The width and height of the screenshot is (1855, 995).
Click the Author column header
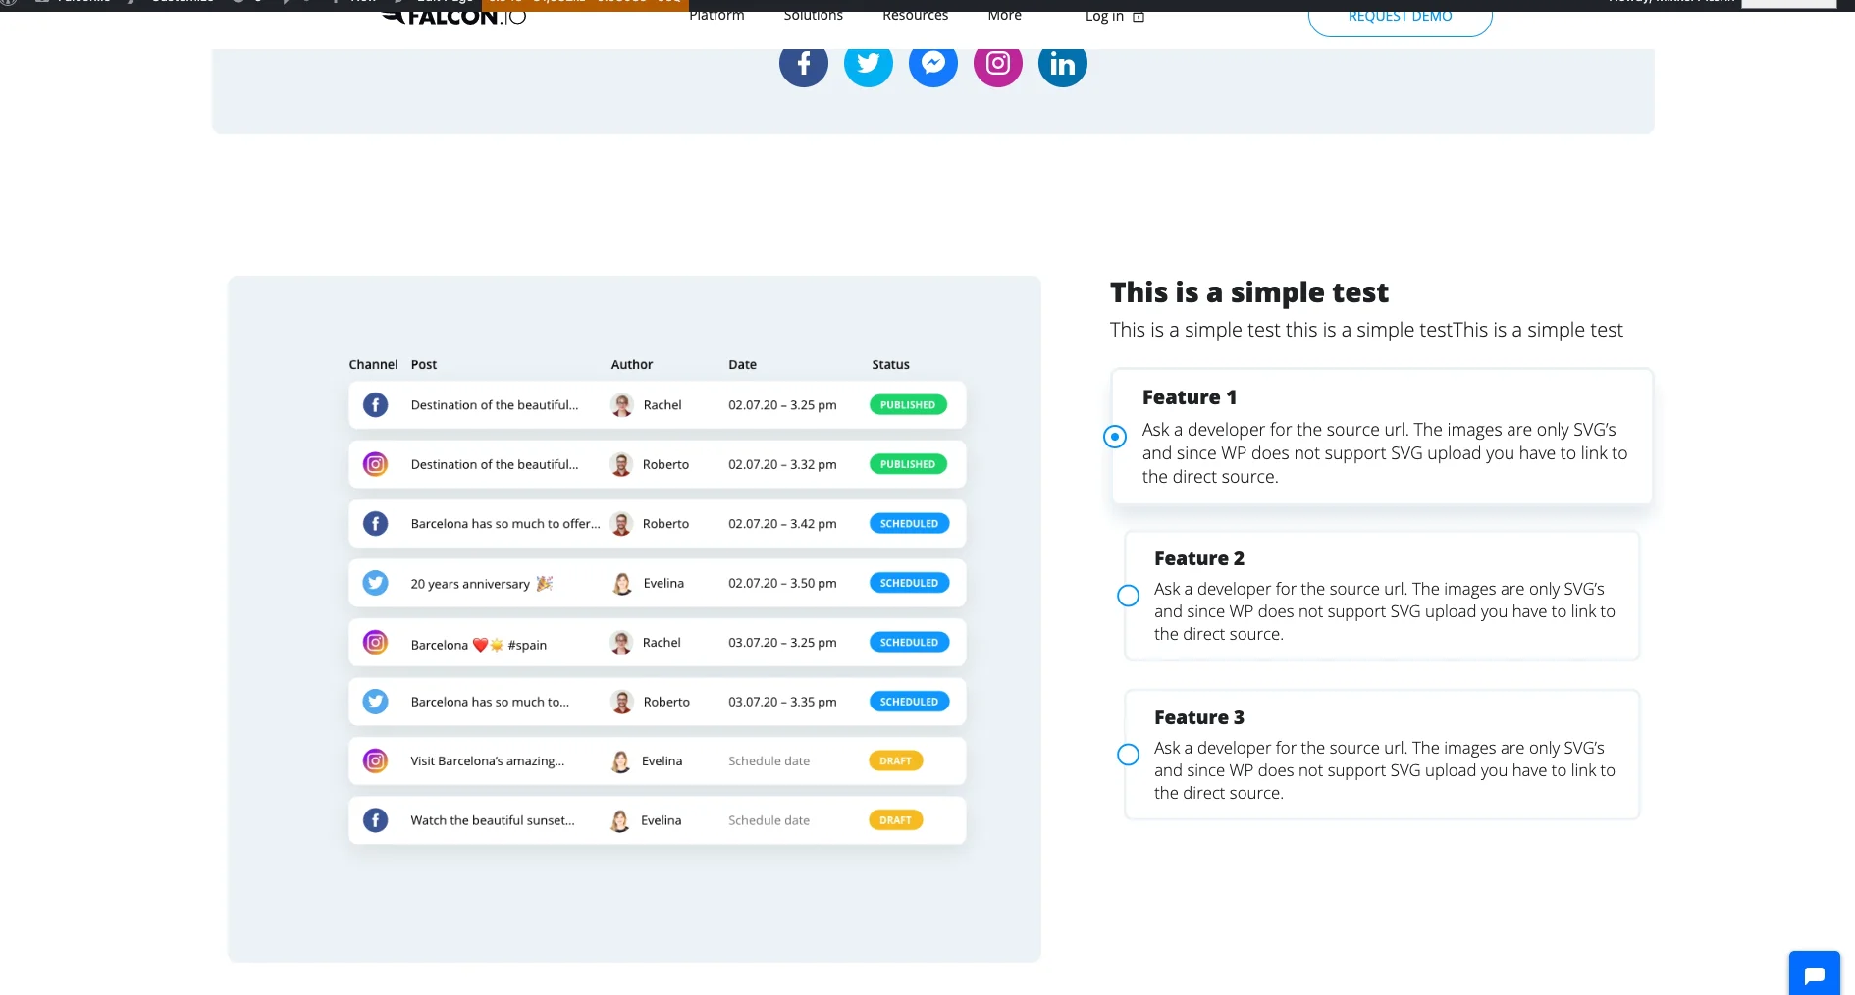pos(631,364)
